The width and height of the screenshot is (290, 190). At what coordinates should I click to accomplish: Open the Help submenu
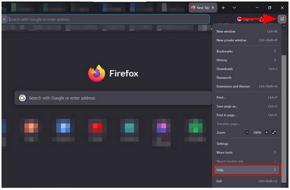247,170
